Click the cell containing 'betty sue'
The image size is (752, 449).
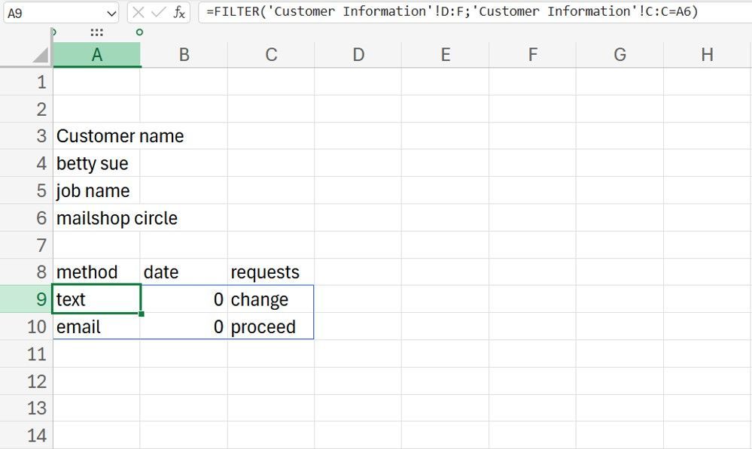click(x=93, y=164)
